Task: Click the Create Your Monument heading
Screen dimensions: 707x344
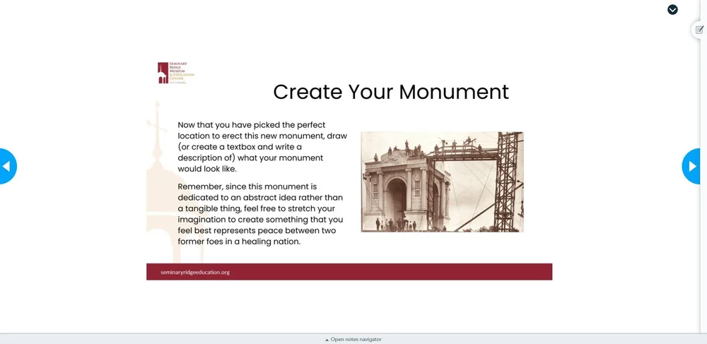Action: [391, 92]
